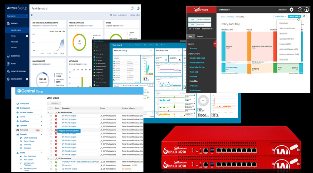Collapse WatchGuard sidebar with the red minus button

click(215, 43)
